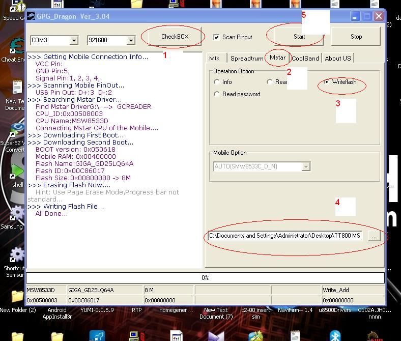Image resolution: width=401 pixels, height=341 pixels.
Task: Click the "Flash ID:0x00C86017" log line
Action: coord(70,170)
